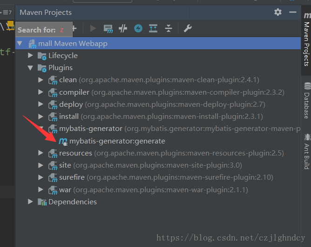The height and width of the screenshot is (247, 311).
Task: Click the install plugin icon
Action: 53,117
